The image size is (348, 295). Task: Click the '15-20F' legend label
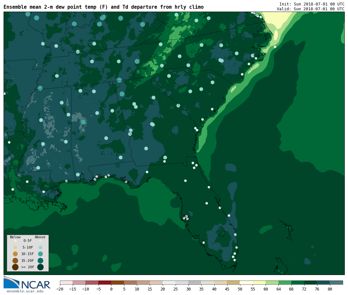(x=28, y=261)
